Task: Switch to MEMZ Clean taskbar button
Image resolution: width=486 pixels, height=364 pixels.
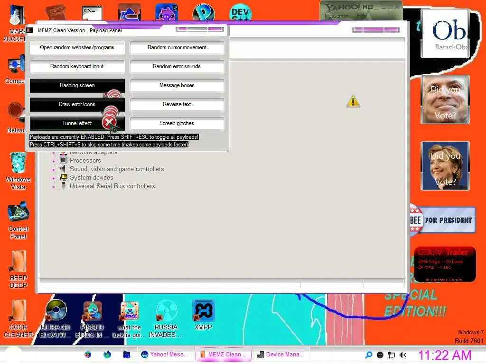Action: point(224,355)
